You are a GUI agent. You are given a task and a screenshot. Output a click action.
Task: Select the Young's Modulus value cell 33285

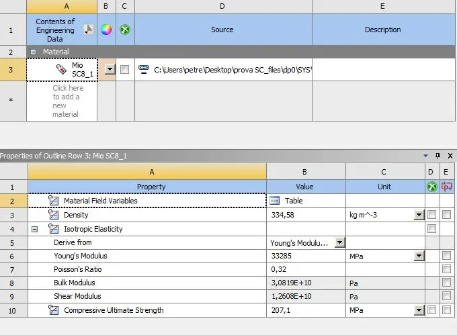[306, 256]
